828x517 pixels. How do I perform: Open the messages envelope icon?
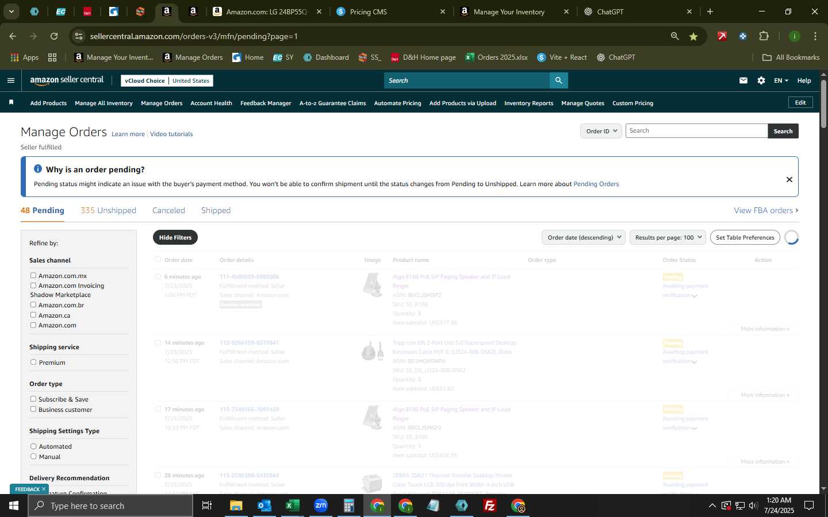[x=743, y=80]
